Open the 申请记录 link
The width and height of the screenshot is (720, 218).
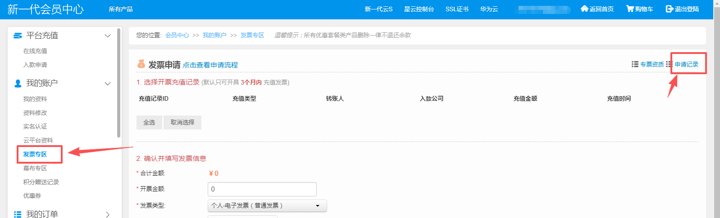[687, 64]
